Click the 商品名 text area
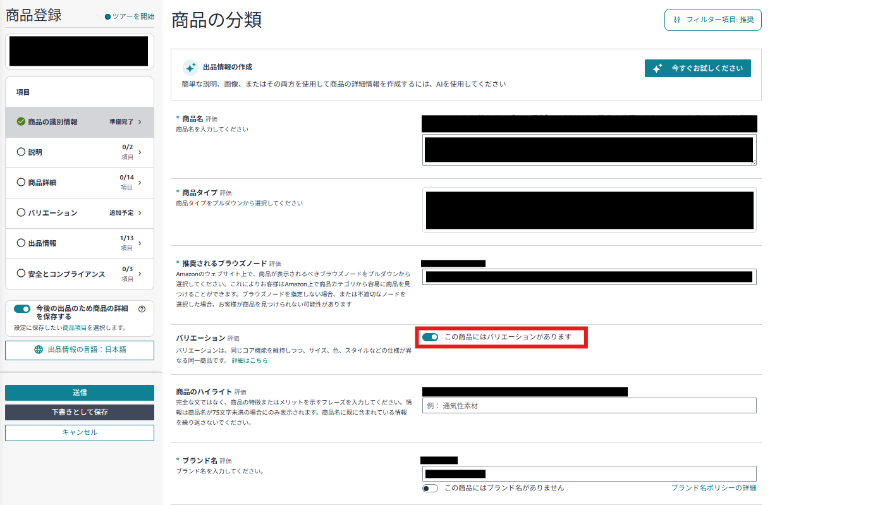 point(589,150)
